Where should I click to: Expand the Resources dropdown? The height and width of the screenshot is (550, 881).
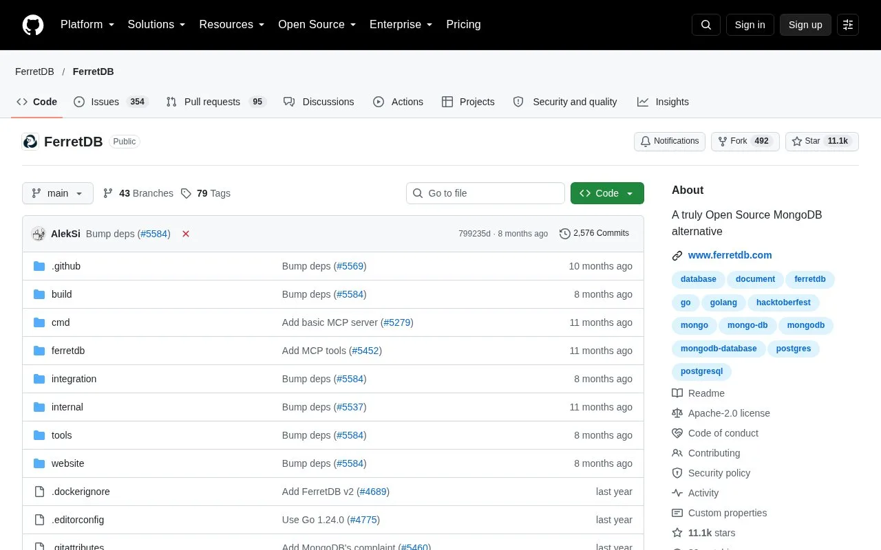click(232, 25)
